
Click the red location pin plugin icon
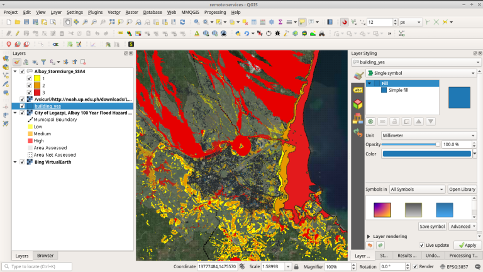click(9, 45)
